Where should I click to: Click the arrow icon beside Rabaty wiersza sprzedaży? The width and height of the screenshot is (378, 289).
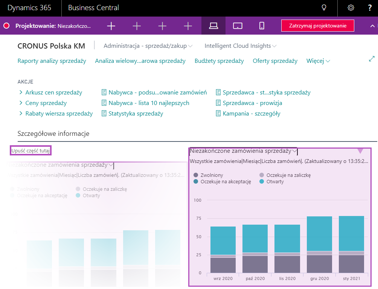21,113
